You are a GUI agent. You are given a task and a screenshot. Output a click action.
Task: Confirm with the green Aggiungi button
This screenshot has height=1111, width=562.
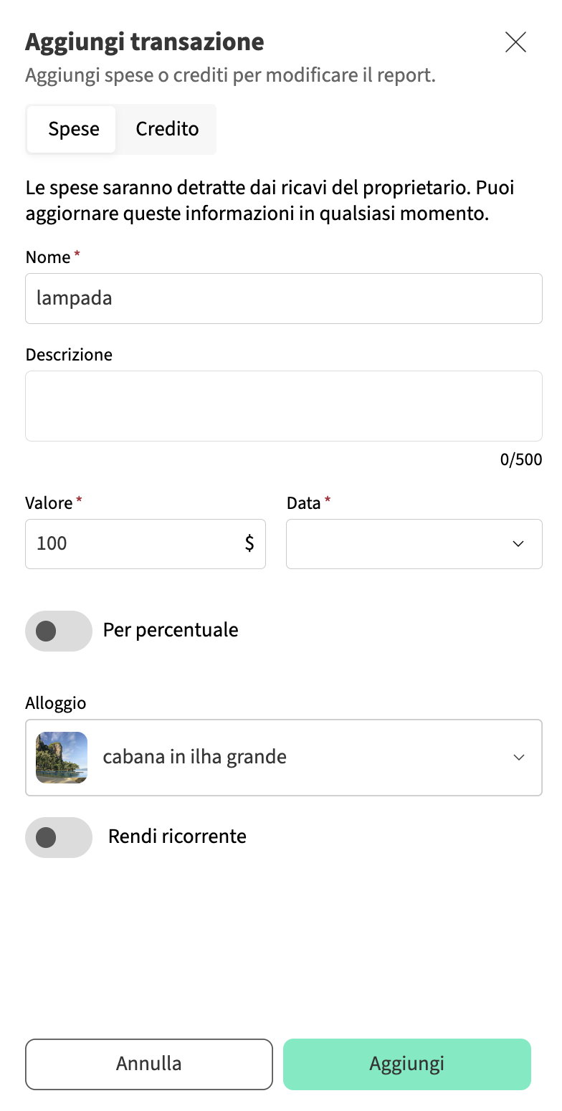[x=406, y=1064]
